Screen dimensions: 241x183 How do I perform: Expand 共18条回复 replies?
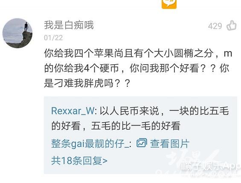[79, 160]
